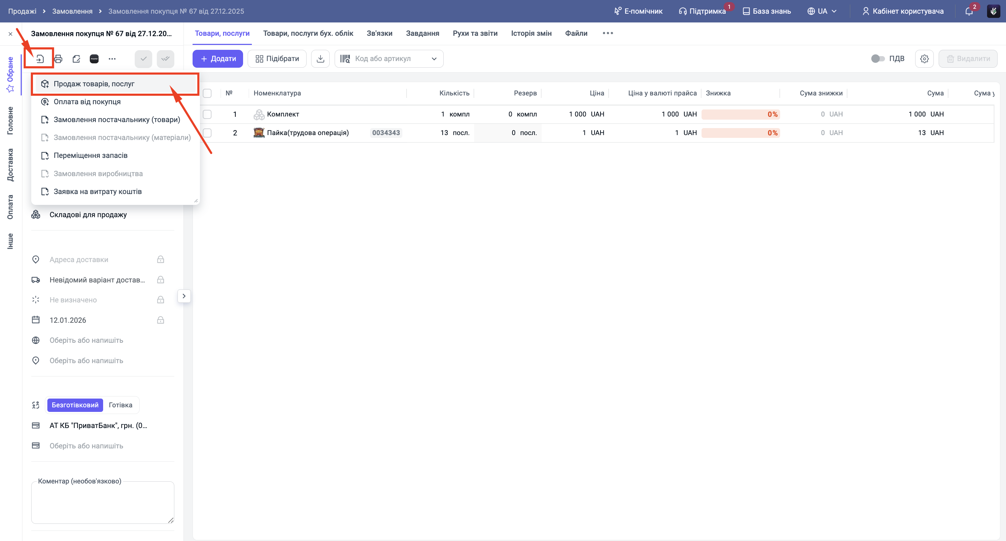This screenshot has height=541, width=1006.
Task: Click the Підібрати button
Action: tap(277, 59)
